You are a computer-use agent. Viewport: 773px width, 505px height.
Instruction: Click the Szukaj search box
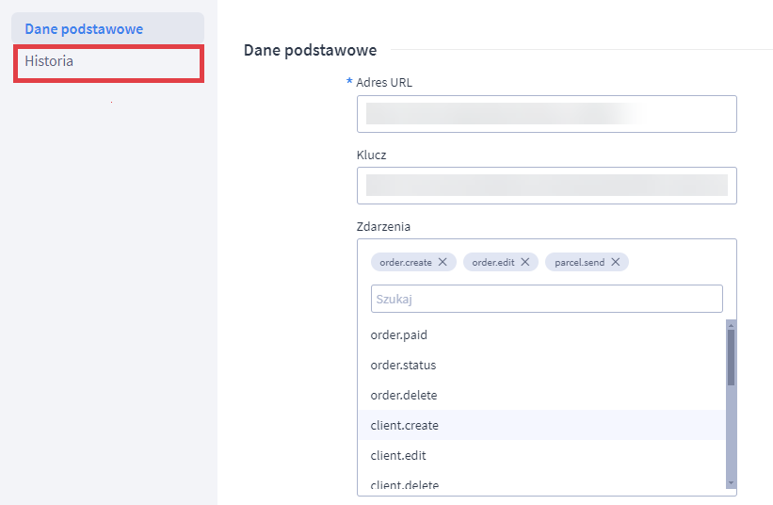[546, 300]
